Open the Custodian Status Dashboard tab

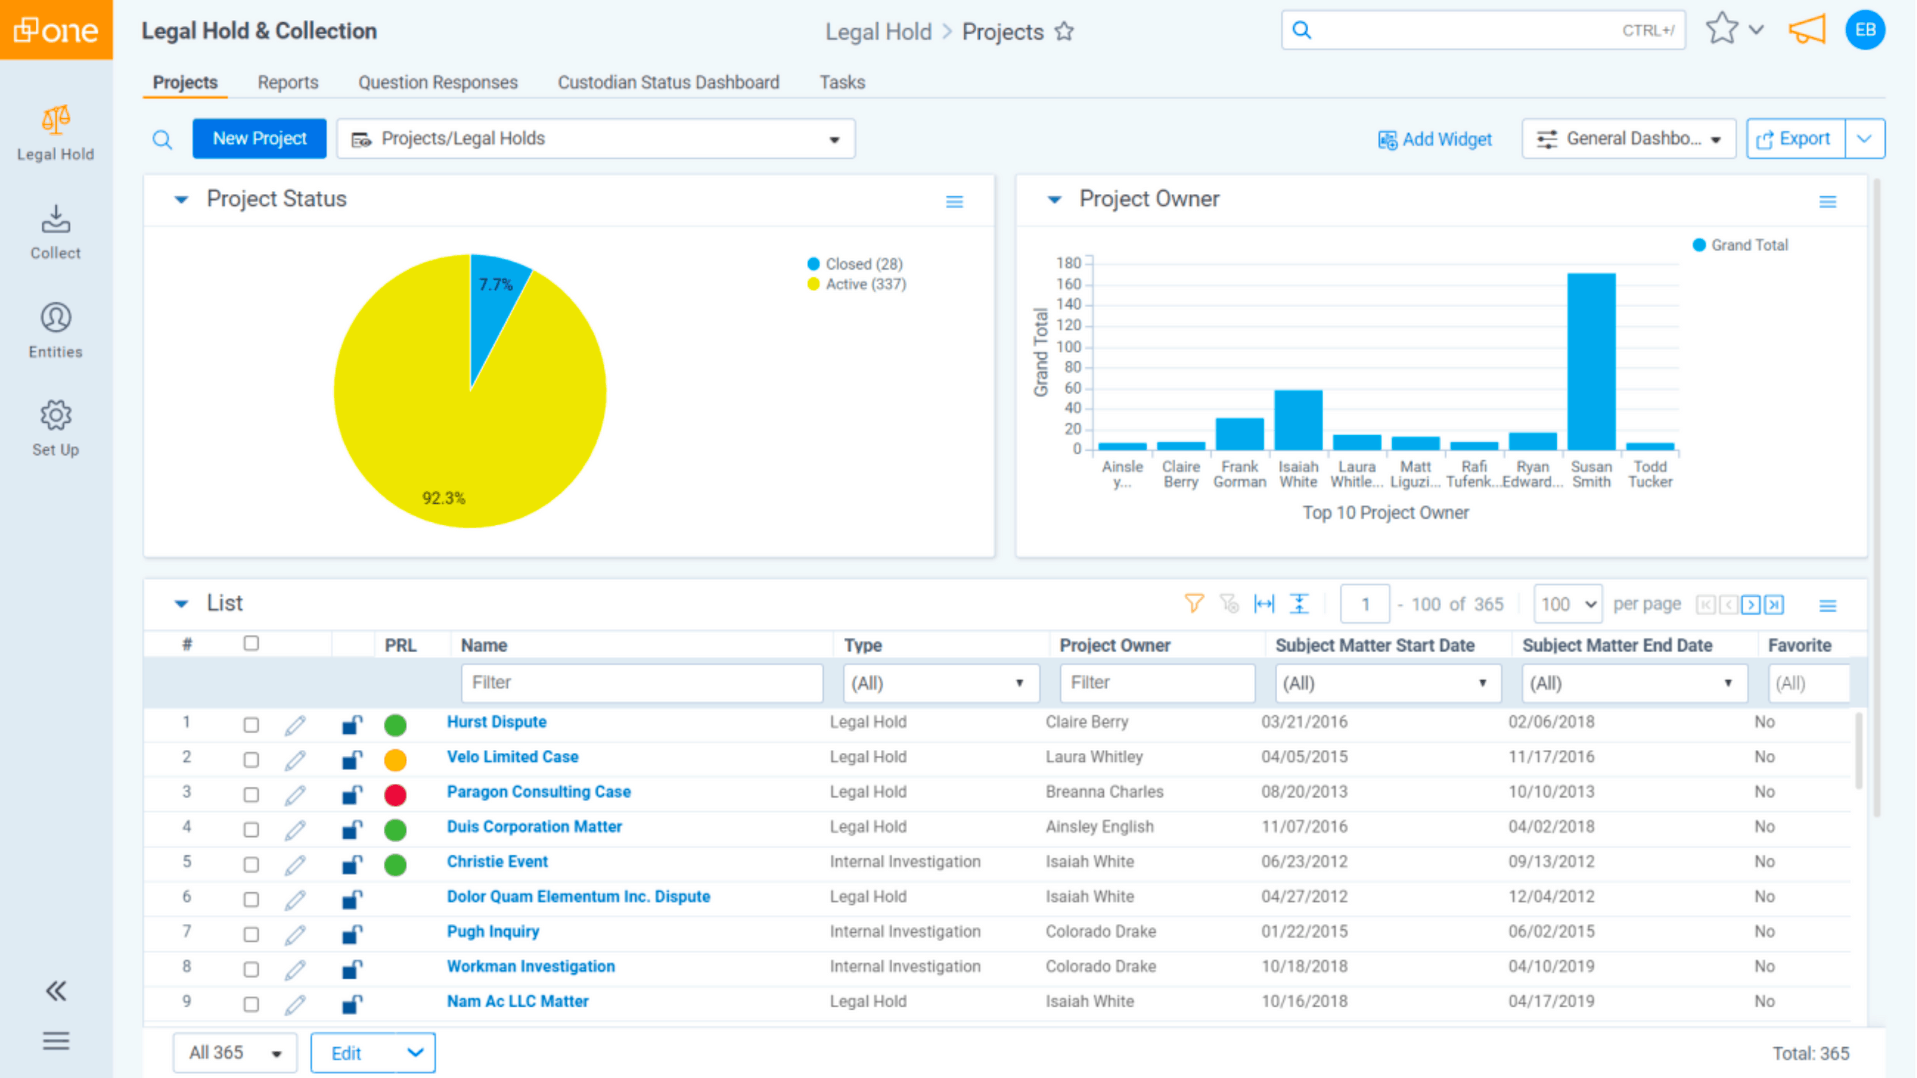(x=667, y=83)
